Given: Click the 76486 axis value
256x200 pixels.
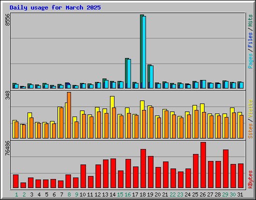Looking at the screenshot, I should click(7, 148).
